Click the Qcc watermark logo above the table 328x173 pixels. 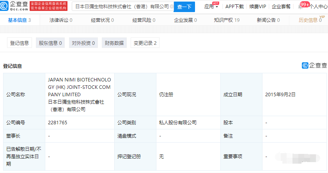(314, 65)
